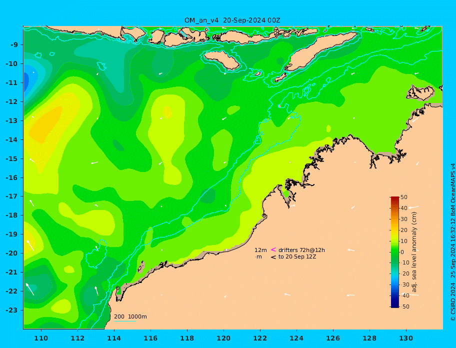
Task: Click the circle marker on the coast near 122E, 18S
Action: (264, 215)
